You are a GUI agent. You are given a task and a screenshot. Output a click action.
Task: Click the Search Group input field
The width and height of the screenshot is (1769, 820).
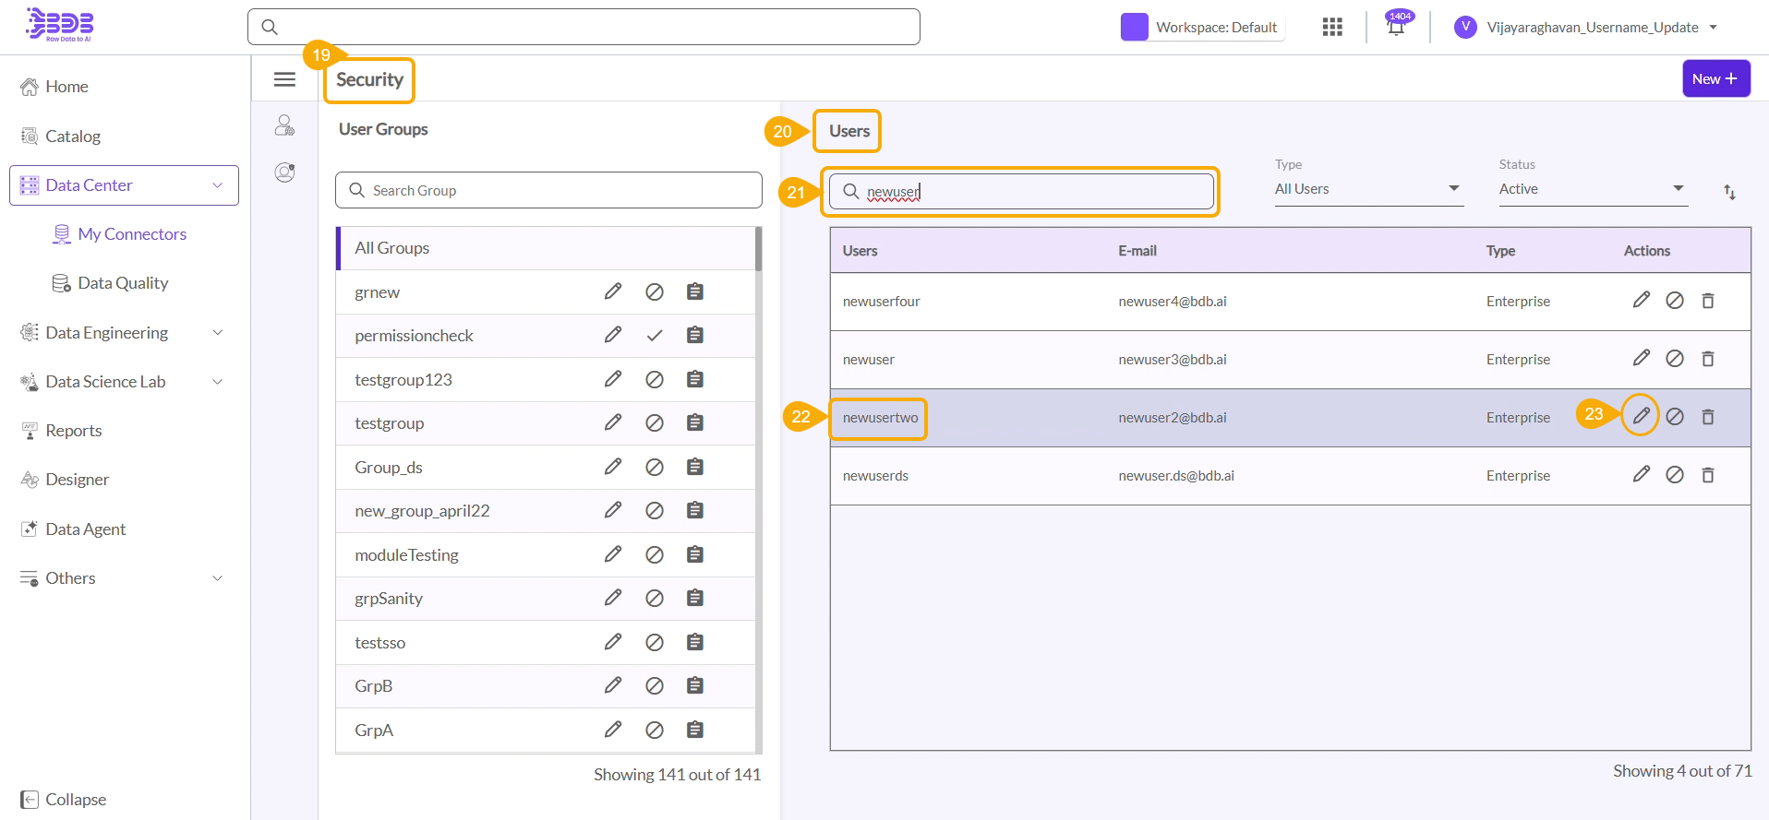548,190
